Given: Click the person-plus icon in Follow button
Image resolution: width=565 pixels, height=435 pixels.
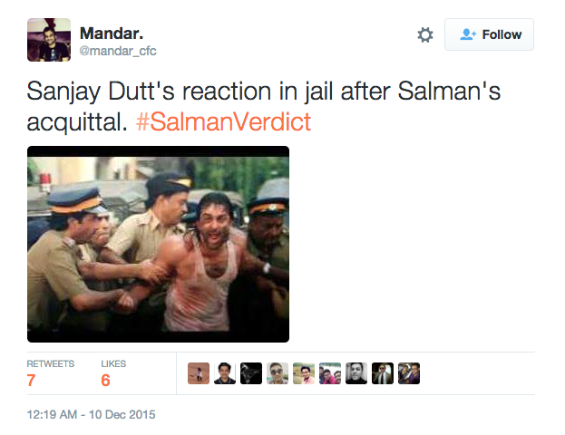Looking at the screenshot, I should [x=468, y=34].
